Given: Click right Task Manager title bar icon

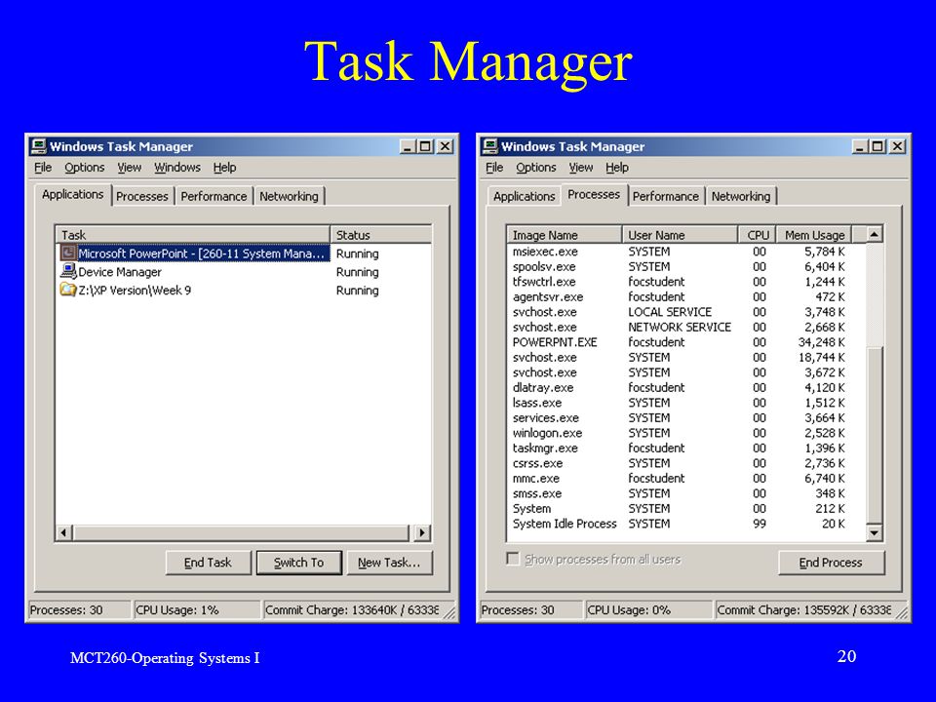Looking at the screenshot, I should 490,146.
